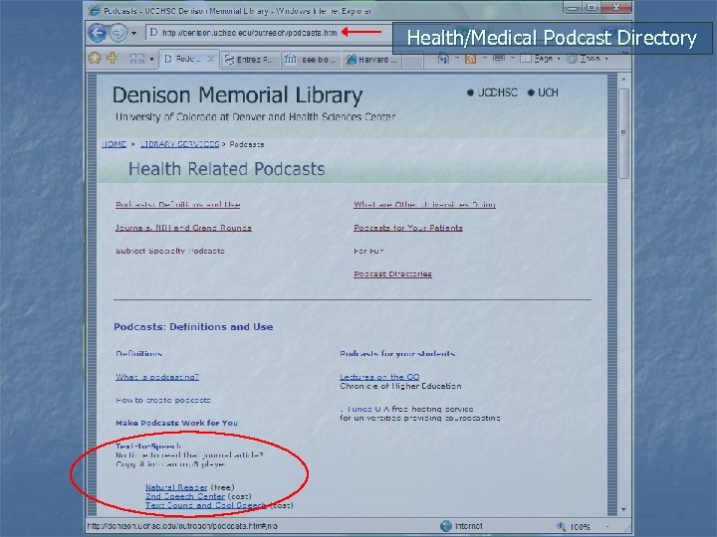This screenshot has width=717, height=537.
Task: Switch to the tab with library icon
Action: [x=310, y=60]
